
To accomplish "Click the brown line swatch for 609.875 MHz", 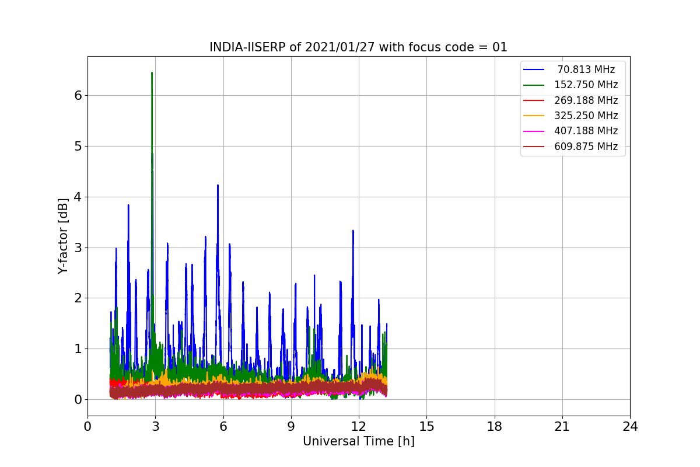I will click(x=534, y=147).
